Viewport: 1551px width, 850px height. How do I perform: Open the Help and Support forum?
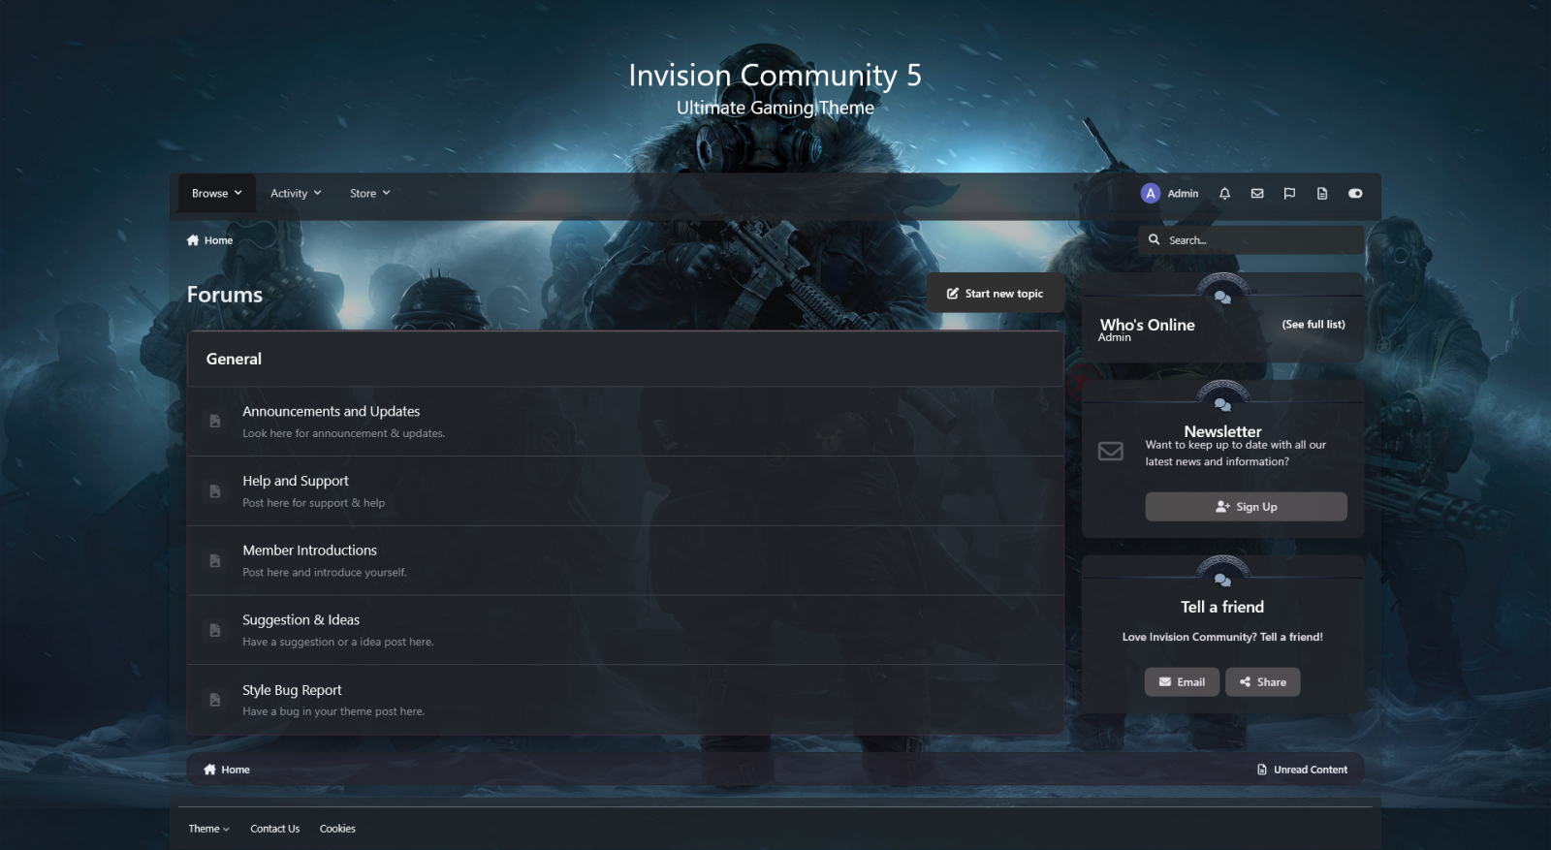[296, 481]
